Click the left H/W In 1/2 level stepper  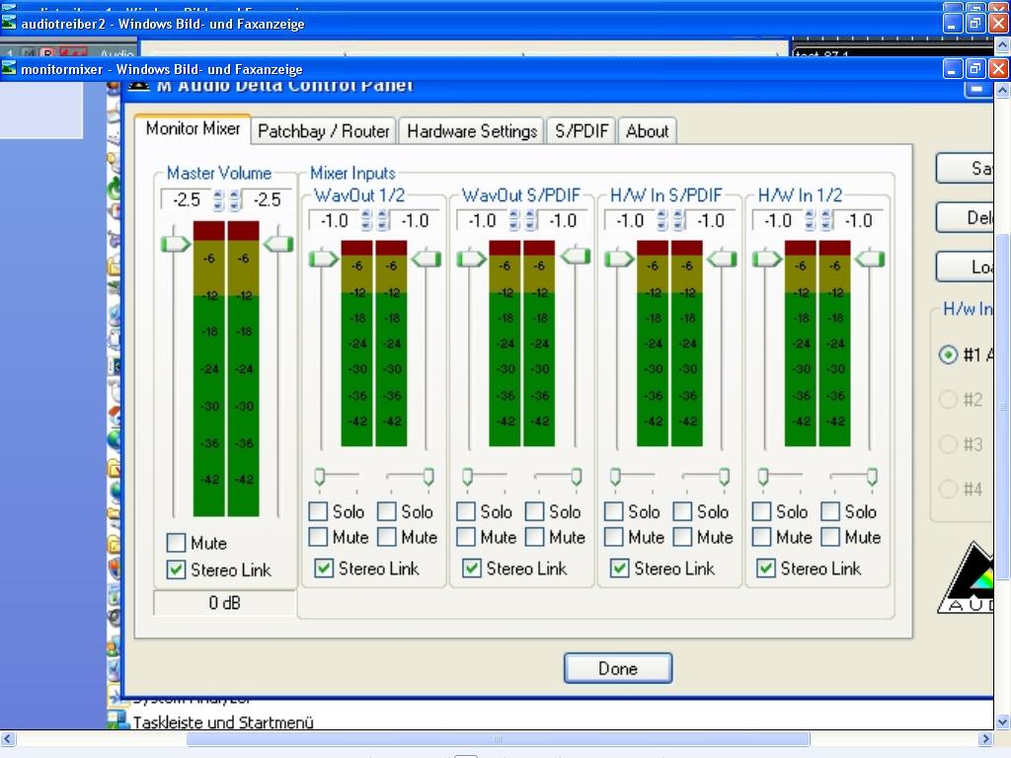pyautogui.click(x=810, y=220)
